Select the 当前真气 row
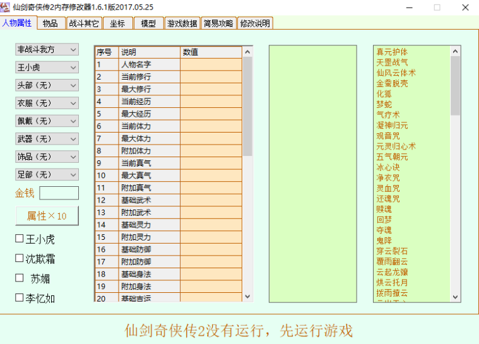This screenshot has width=479, height=344. click(x=169, y=163)
